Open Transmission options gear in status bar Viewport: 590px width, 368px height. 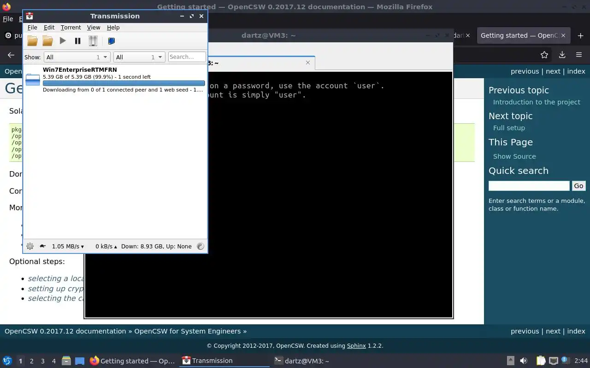coord(30,246)
